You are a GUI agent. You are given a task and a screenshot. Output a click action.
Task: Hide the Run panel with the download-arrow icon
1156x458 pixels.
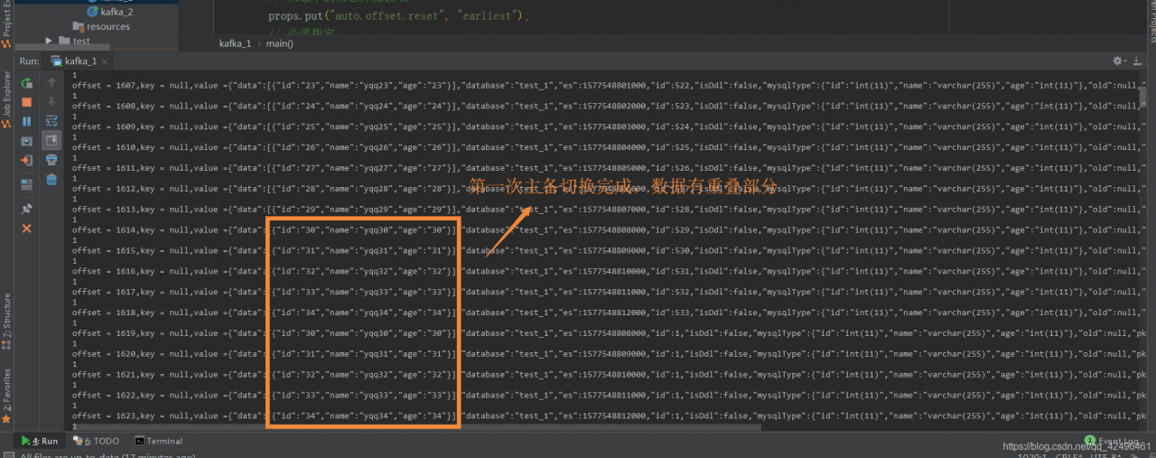(1140, 61)
